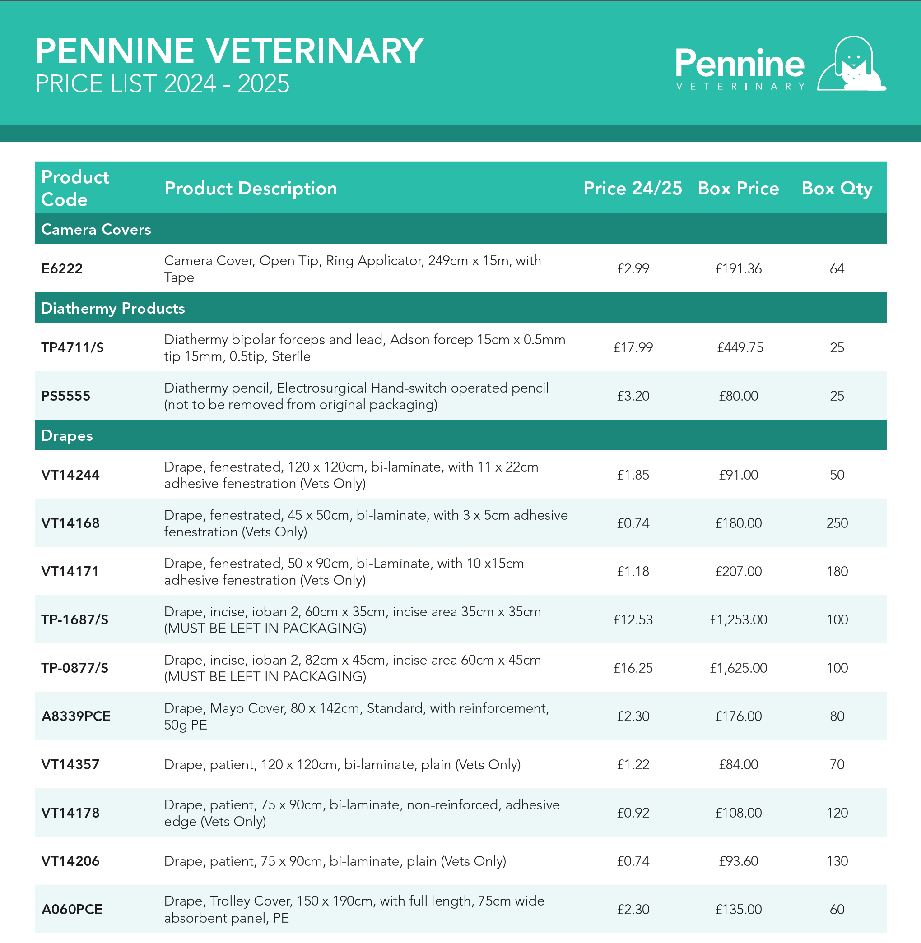This screenshot has height=943, width=921.
Task: Click the Price 24/25 column header
Action: [x=632, y=188]
